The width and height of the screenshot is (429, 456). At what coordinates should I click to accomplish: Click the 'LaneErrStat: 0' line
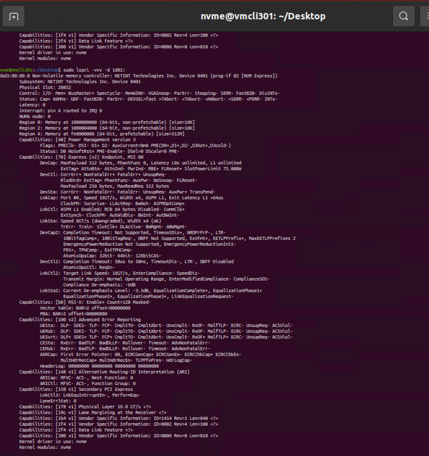pyautogui.click(x=58, y=402)
